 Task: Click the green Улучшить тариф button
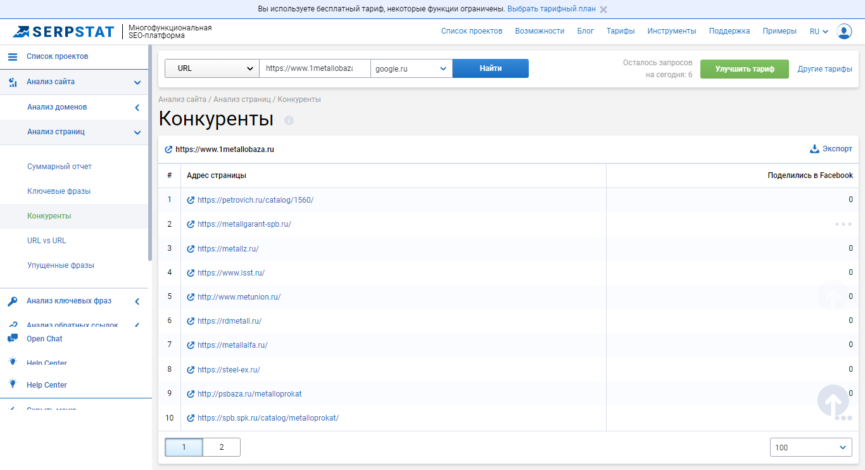pos(745,69)
